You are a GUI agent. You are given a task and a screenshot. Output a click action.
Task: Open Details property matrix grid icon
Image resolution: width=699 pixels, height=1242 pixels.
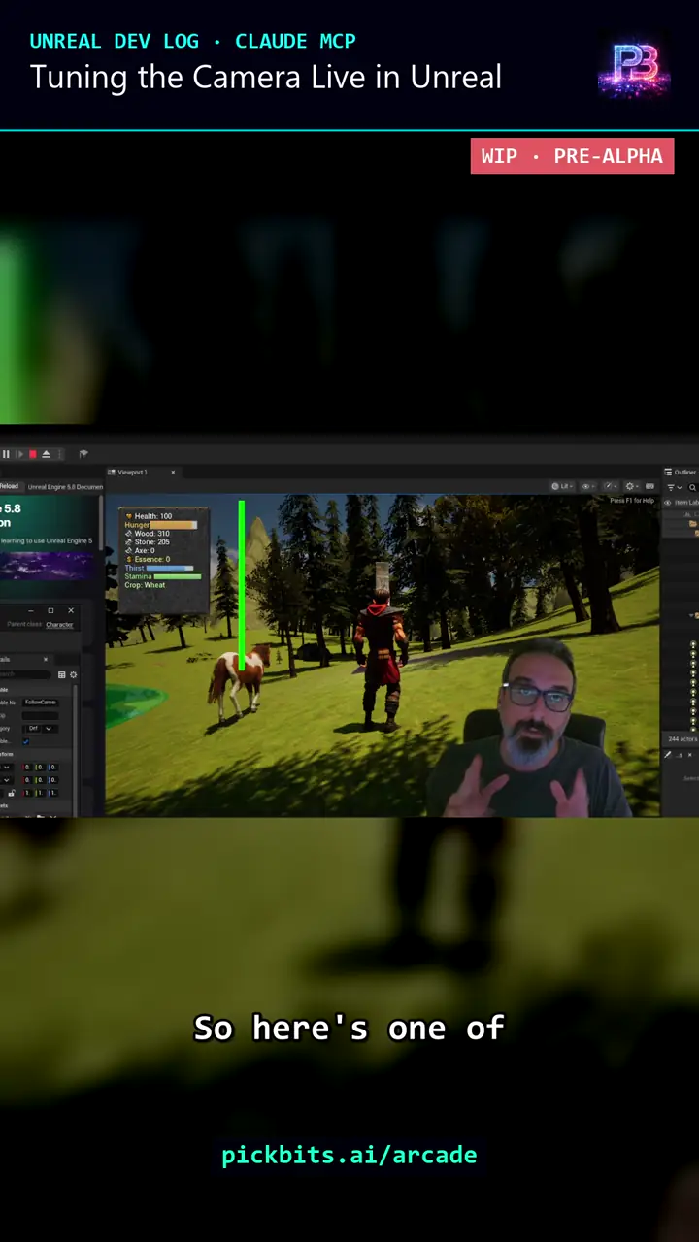pyautogui.click(x=61, y=674)
